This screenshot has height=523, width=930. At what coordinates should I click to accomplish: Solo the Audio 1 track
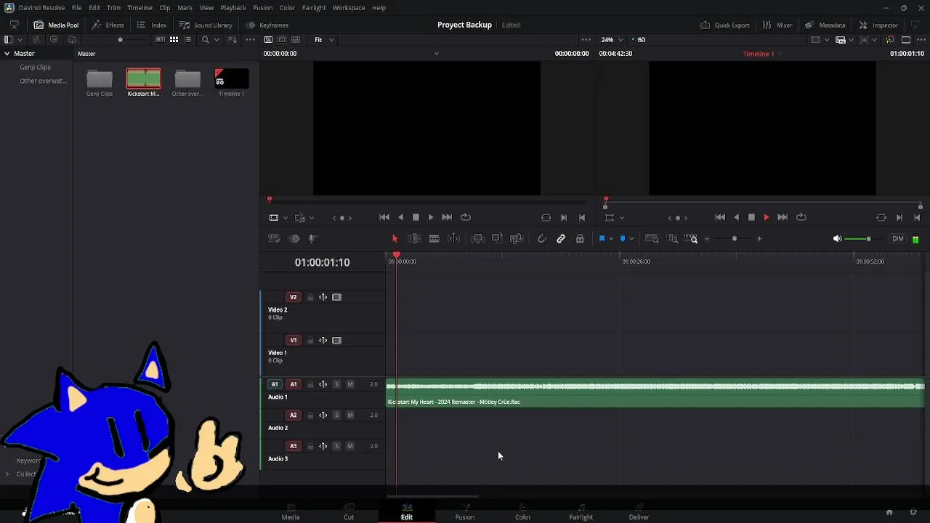[336, 384]
